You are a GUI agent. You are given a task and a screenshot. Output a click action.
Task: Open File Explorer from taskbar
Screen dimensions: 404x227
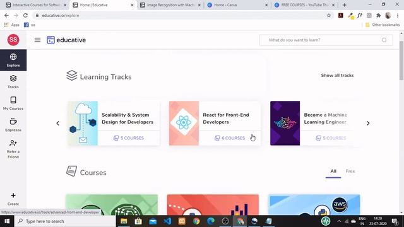point(124,221)
